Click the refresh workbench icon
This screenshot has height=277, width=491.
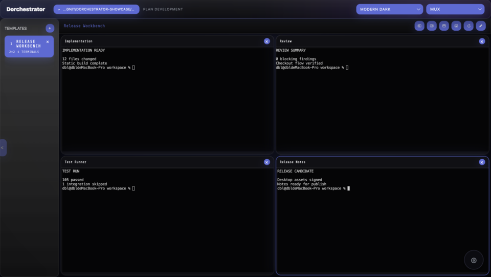point(468,26)
